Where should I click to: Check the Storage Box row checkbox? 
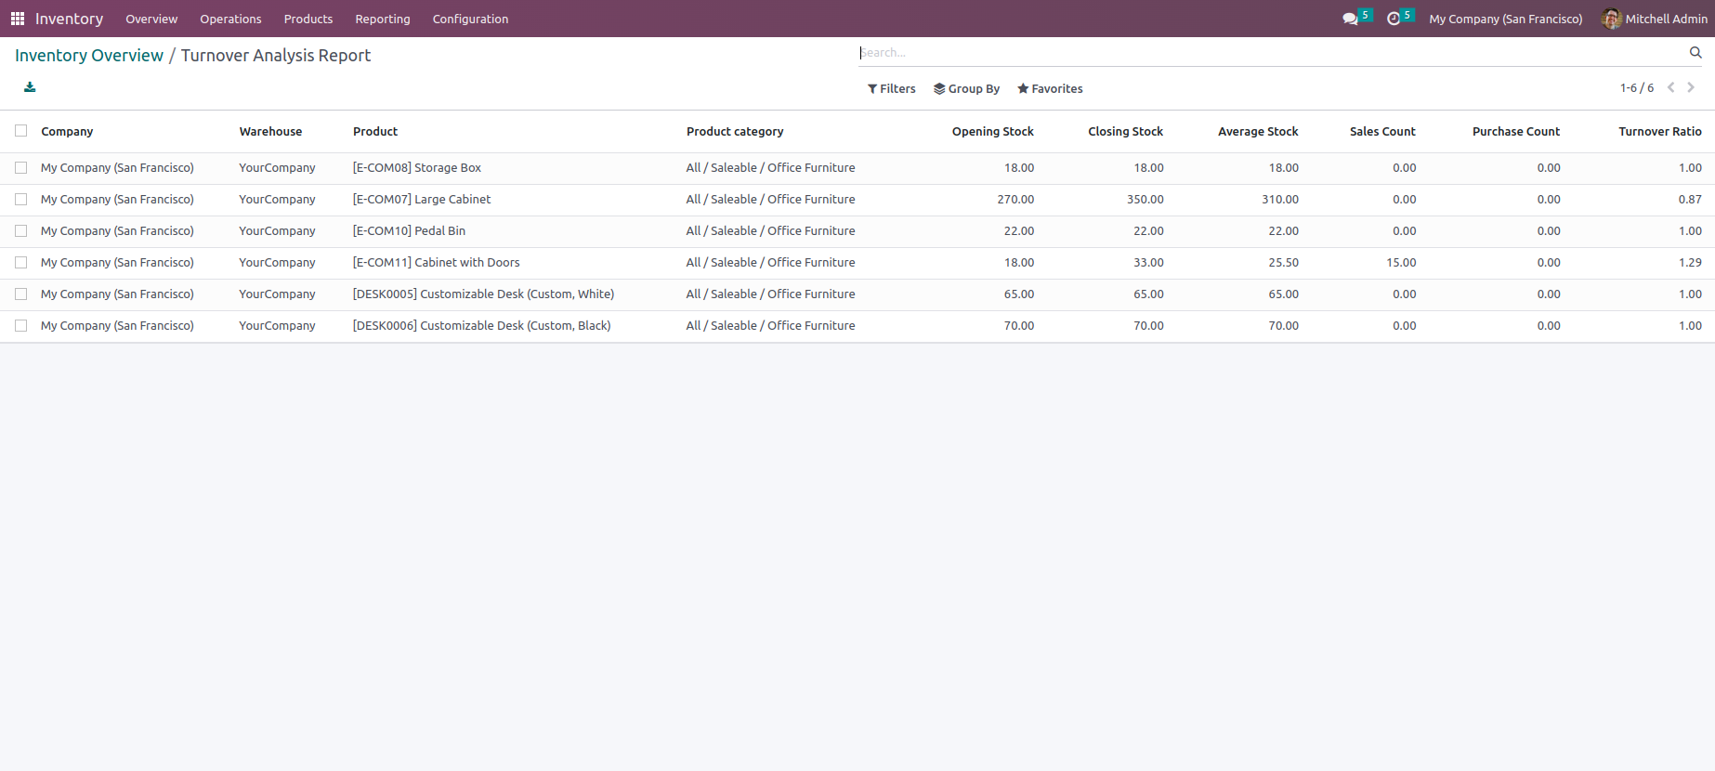[x=21, y=168]
